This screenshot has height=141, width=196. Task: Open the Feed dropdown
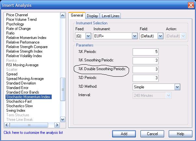88,36
